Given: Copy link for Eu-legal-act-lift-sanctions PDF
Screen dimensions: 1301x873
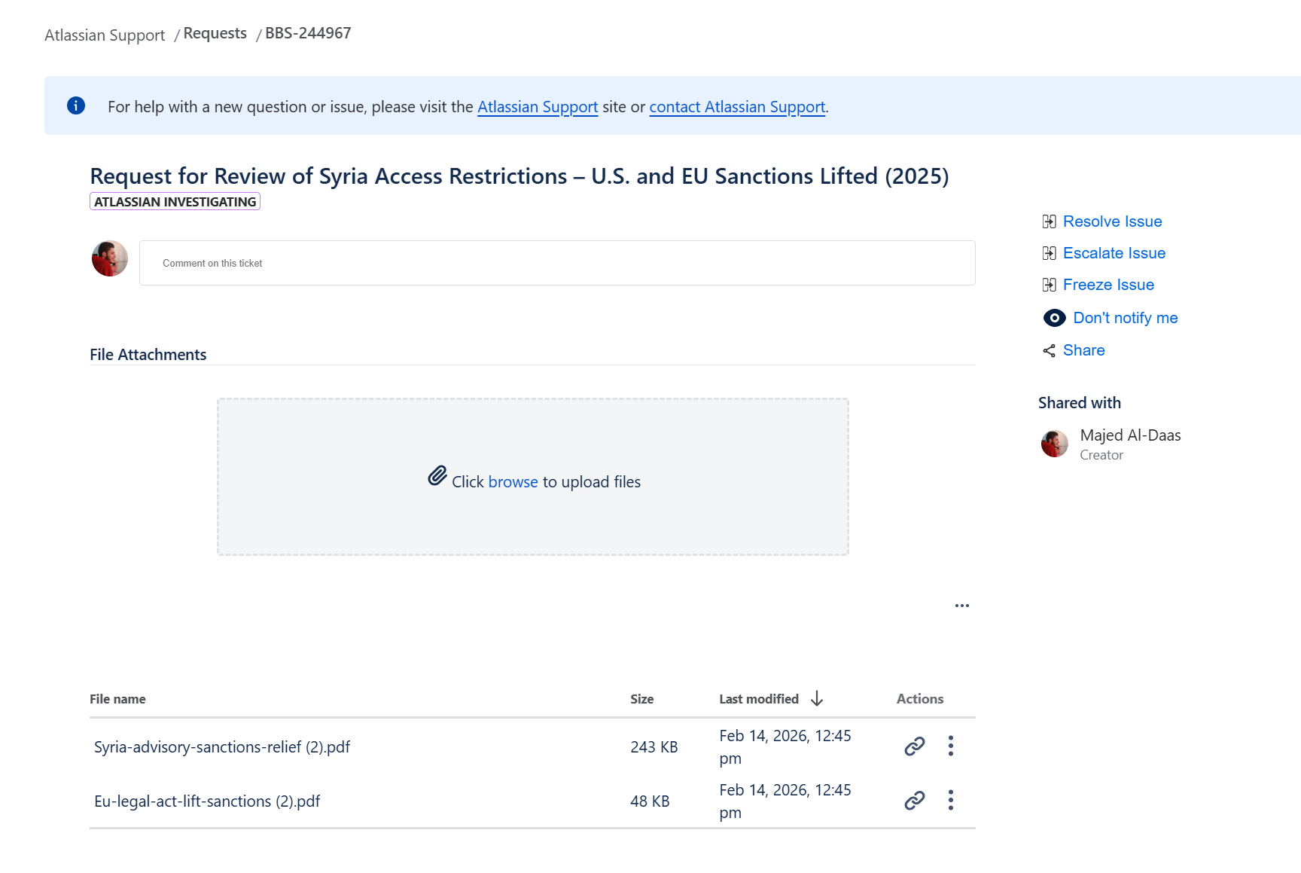Looking at the screenshot, I should pyautogui.click(x=914, y=801).
